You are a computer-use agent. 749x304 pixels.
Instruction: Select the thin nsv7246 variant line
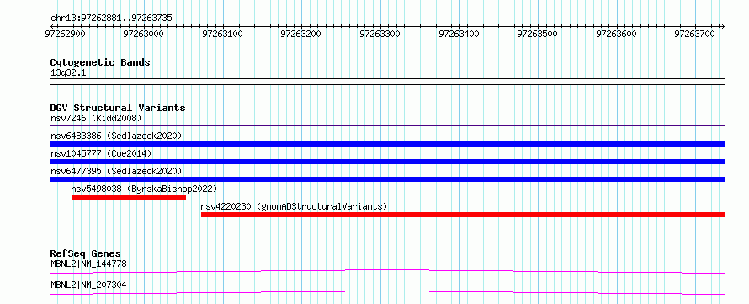[x=388, y=126]
